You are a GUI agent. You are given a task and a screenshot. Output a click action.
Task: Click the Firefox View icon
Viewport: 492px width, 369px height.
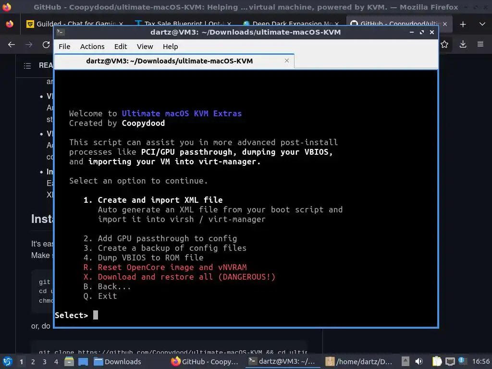click(10, 24)
